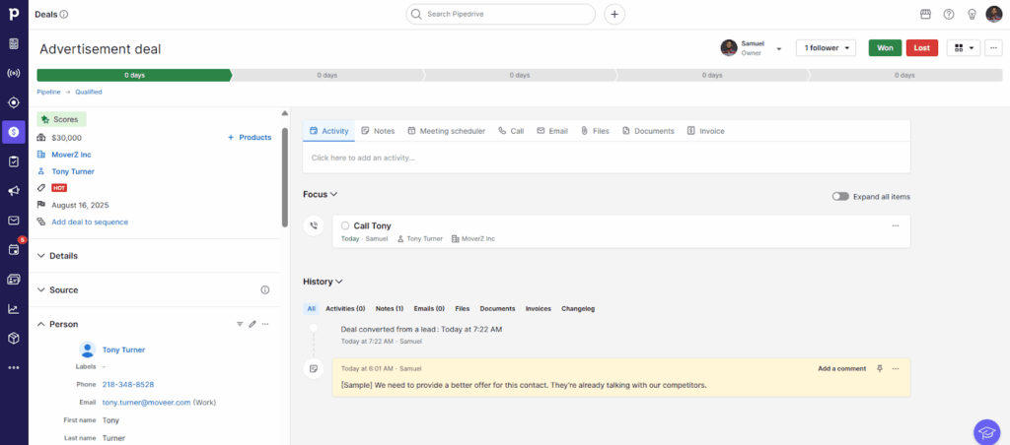The height and width of the screenshot is (445, 1010).
Task: Open the MoverZ Inc organization link
Action: point(74,155)
